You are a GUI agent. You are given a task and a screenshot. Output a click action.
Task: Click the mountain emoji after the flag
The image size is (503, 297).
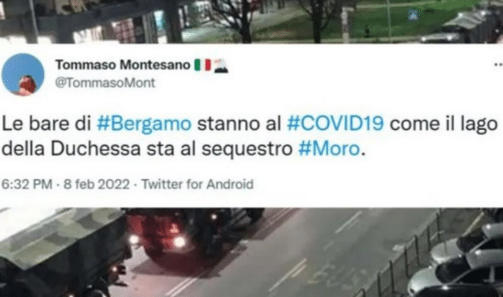[x=220, y=66]
